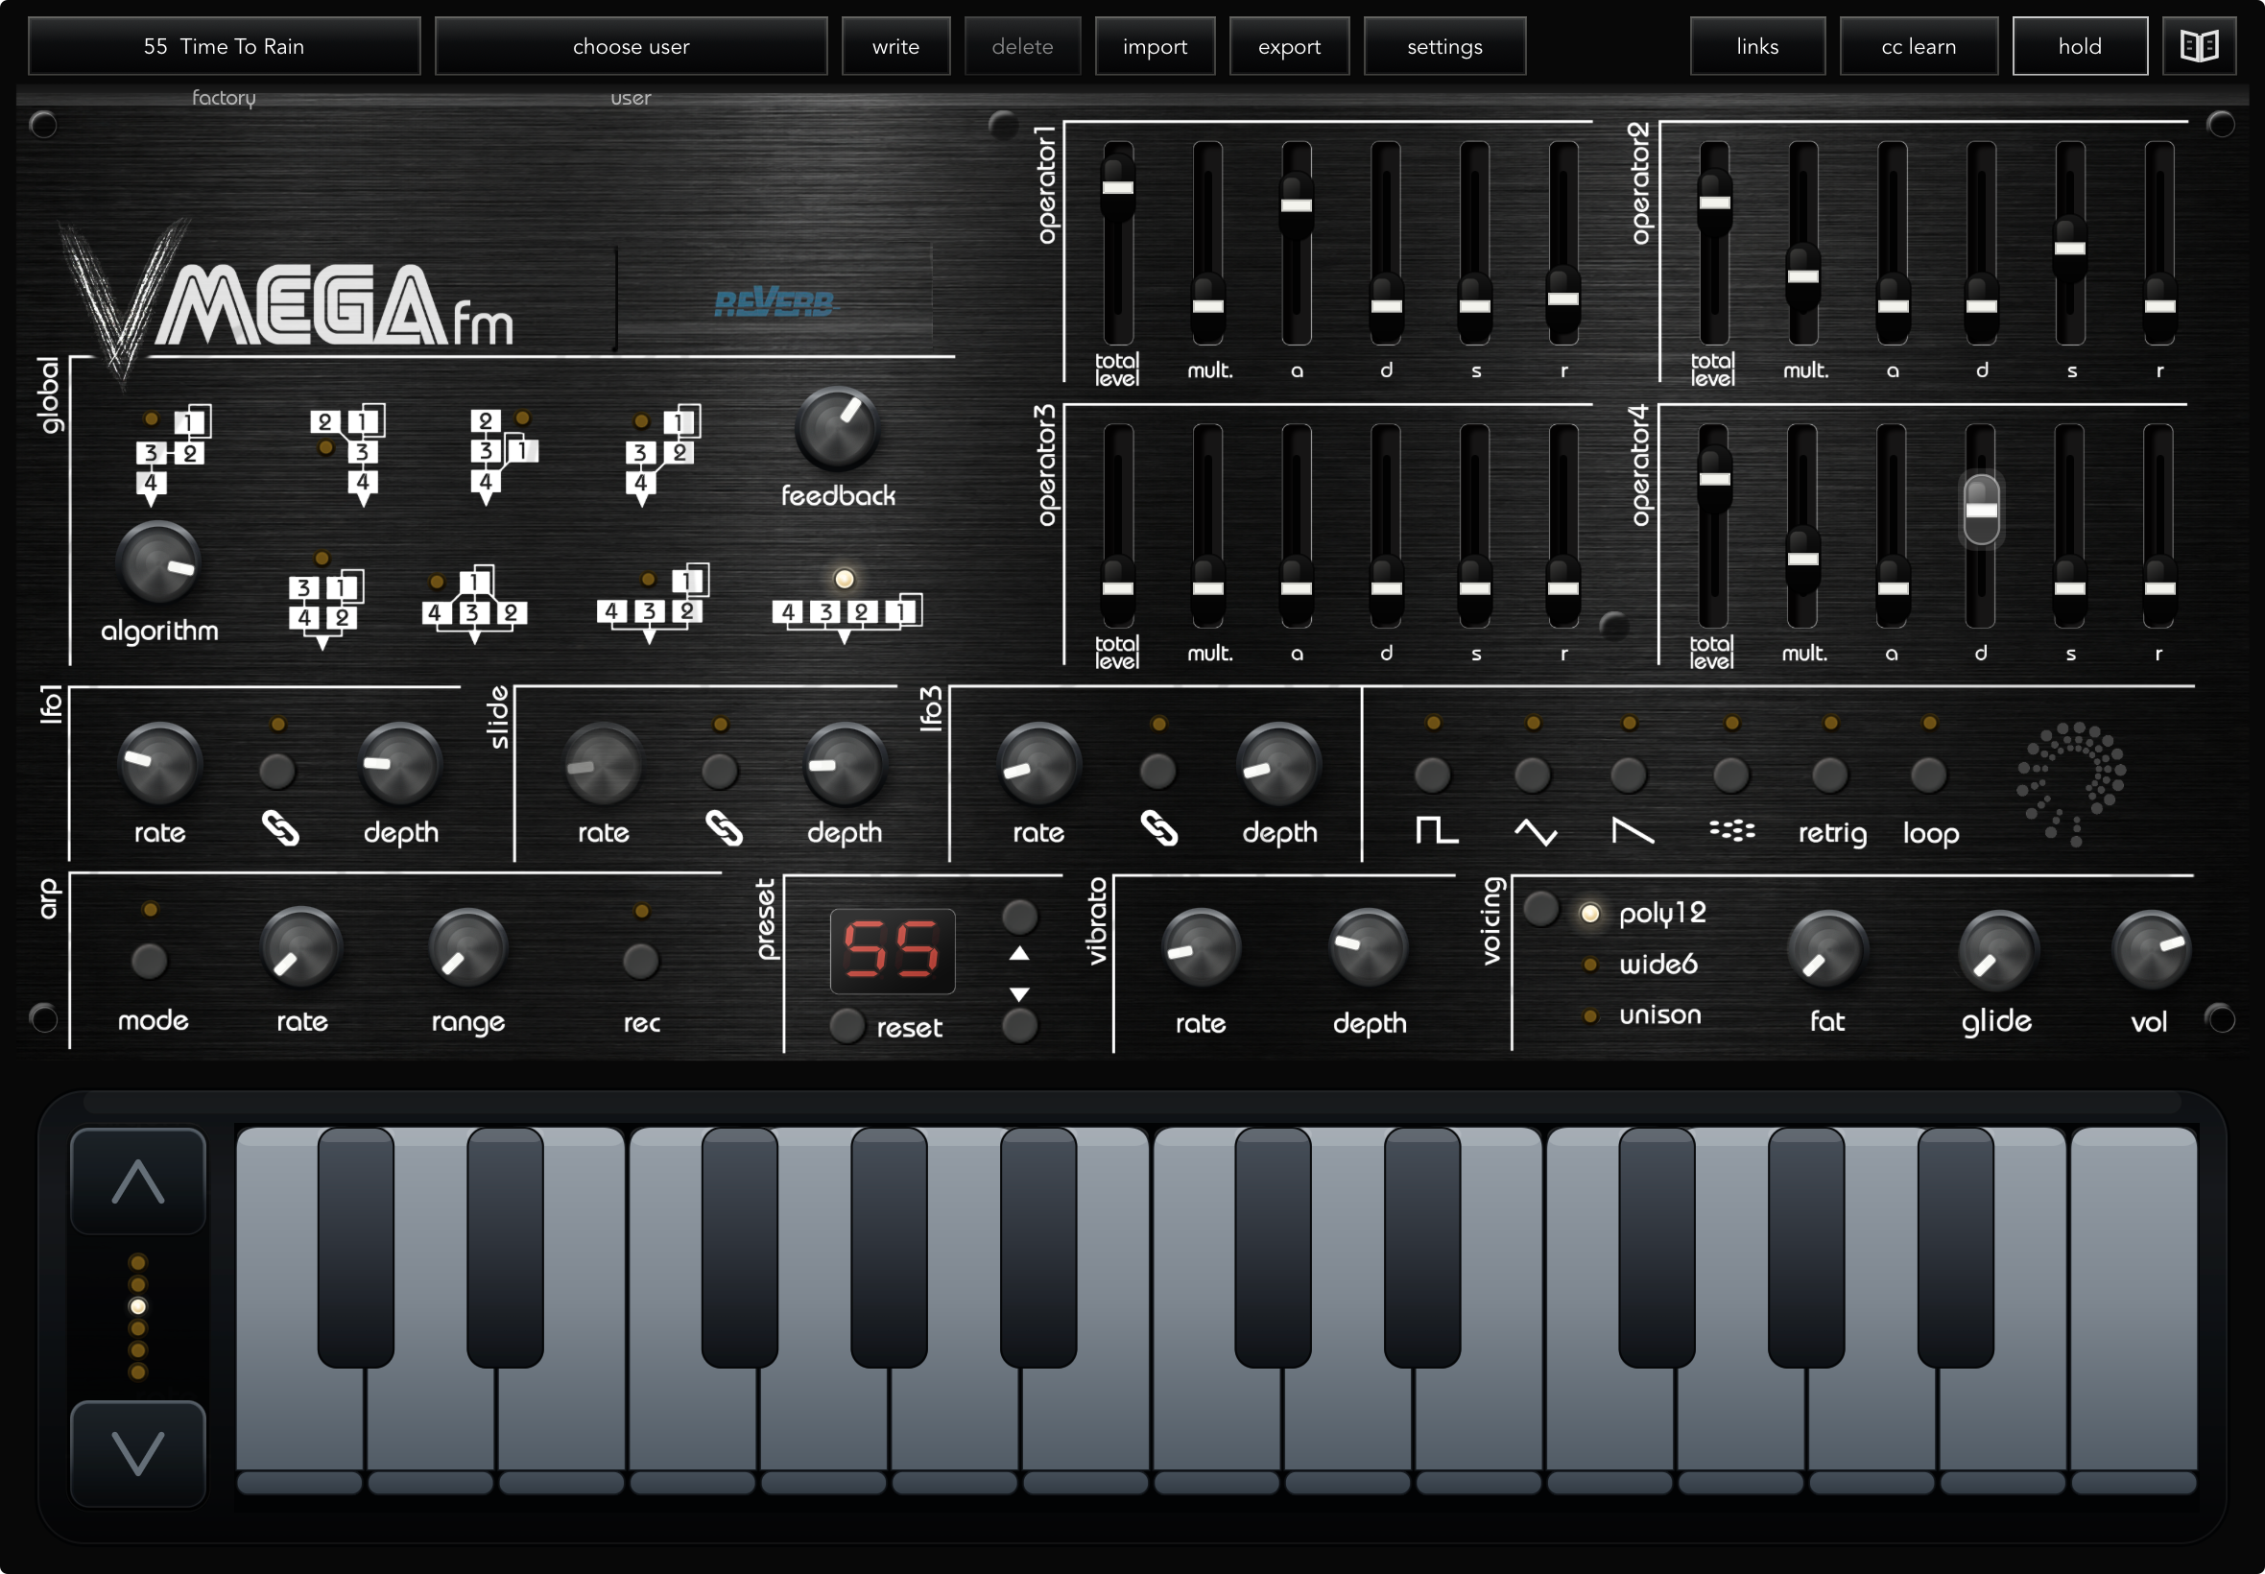2265x1574 pixels.
Task: Click the lower round preset button
Action: click(x=1018, y=1026)
